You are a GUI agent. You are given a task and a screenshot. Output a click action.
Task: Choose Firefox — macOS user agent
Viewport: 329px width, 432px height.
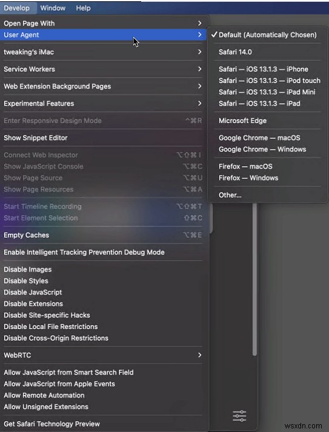tap(267, 167)
